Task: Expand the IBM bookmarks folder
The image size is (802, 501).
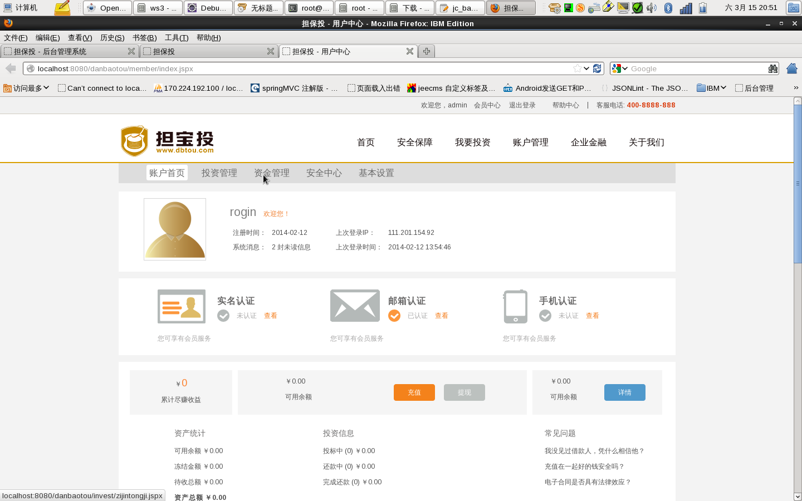Action: click(711, 88)
